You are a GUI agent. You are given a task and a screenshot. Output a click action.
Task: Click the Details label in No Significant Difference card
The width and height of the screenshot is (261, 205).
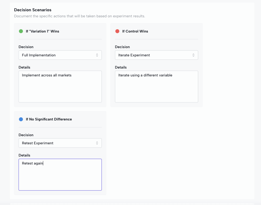[x=24, y=155]
